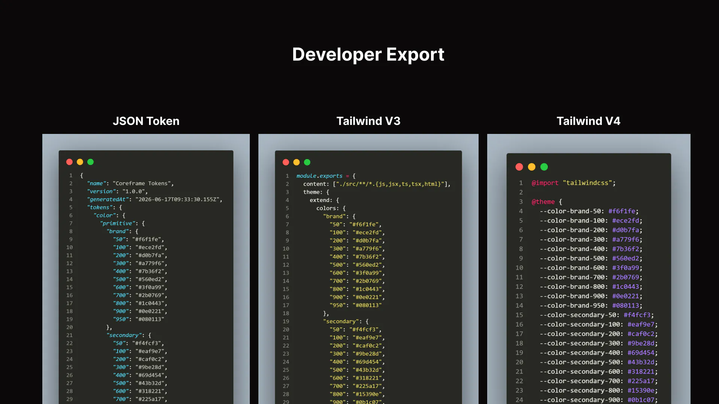This screenshot has height=404, width=719.
Task: Click the italic "brand": { line in JSON Token
Action: (x=122, y=231)
